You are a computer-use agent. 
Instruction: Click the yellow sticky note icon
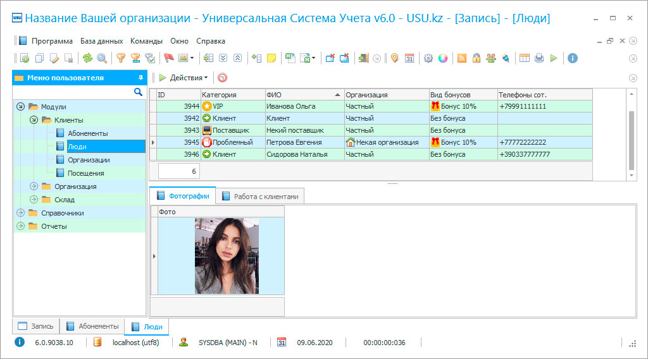point(271,58)
